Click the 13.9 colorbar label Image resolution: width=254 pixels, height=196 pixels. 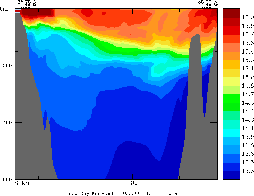(248, 137)
